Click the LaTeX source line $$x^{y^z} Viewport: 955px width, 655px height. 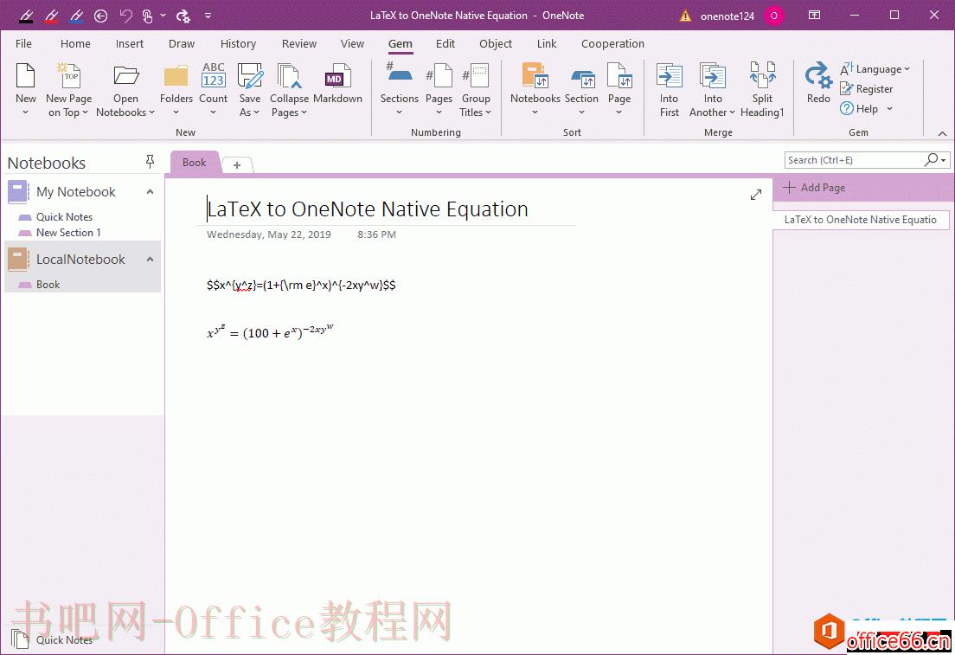(x=301, y=286)
